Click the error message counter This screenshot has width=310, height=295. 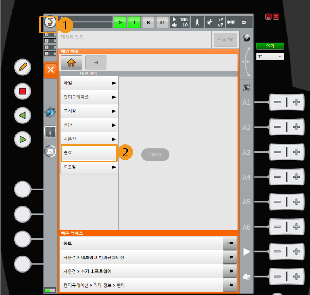point(50,34)
